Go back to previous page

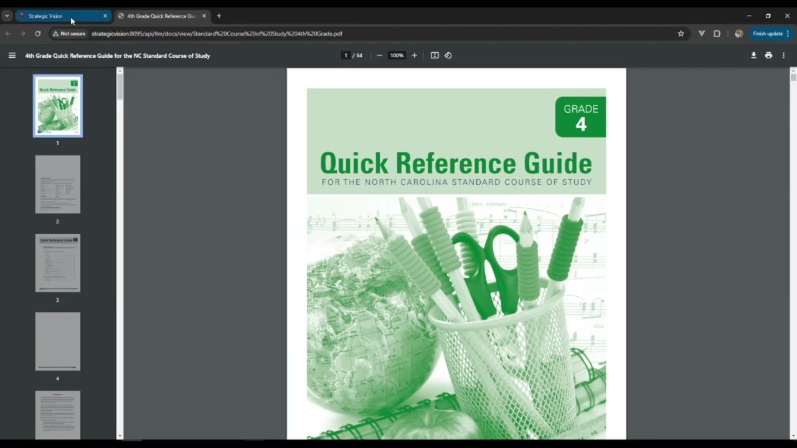8,34
